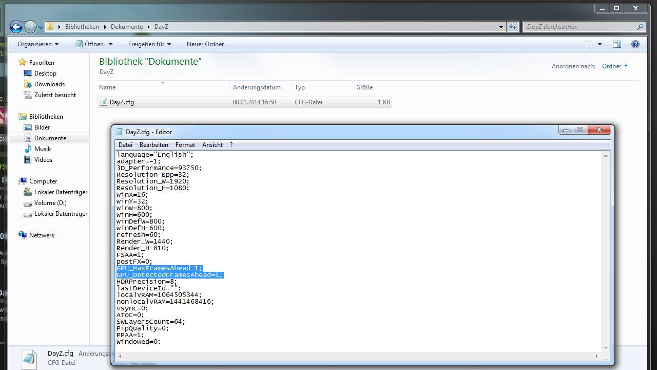Click the large file icon in the details pane

click(x=29, y=359)
